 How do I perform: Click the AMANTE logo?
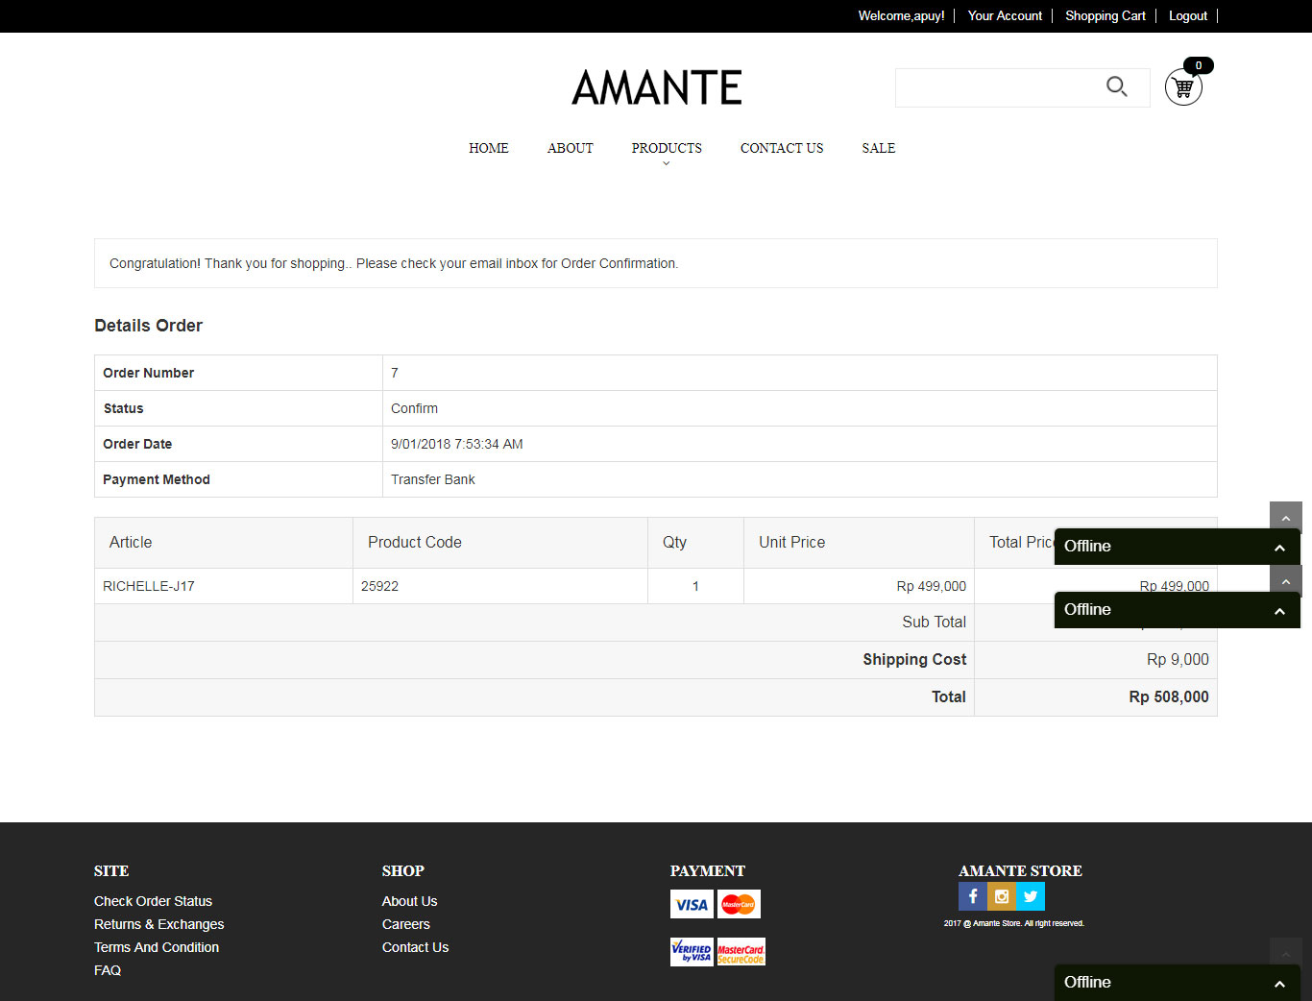[x=657, y=87]
